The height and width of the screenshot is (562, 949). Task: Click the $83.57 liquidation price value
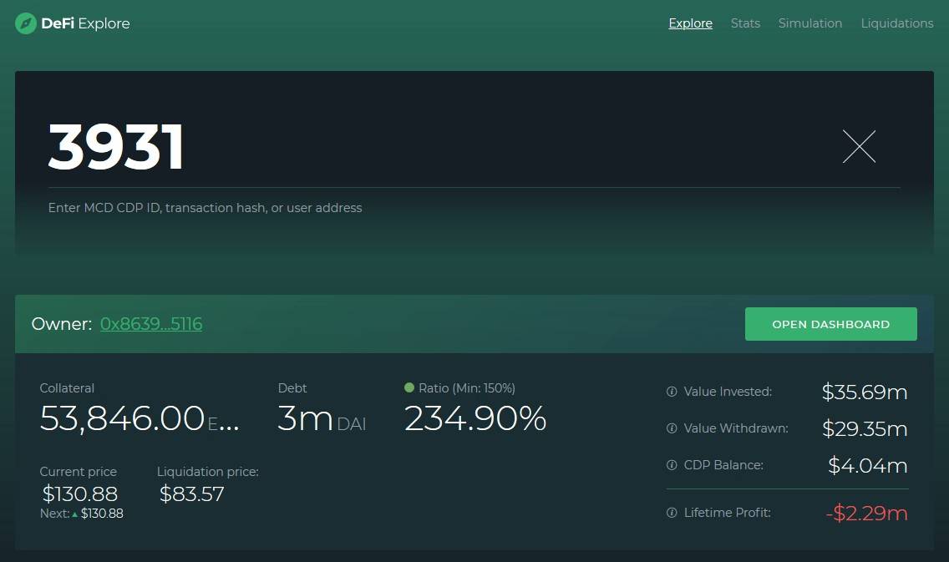tap(191, 494)
